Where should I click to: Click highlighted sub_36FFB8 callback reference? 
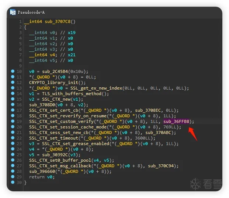(176, 121)
